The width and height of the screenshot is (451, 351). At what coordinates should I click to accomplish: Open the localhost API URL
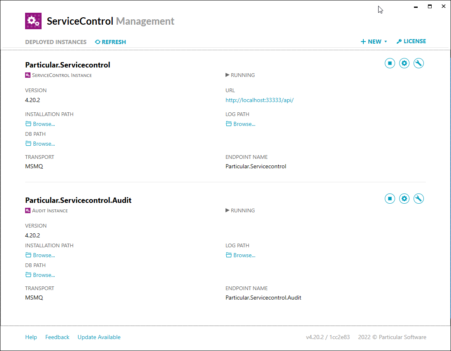click(259, 100)
